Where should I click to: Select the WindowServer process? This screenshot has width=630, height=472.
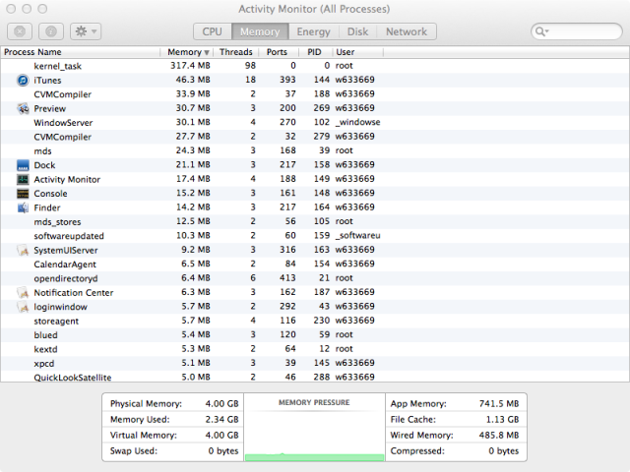pos(63,123)
